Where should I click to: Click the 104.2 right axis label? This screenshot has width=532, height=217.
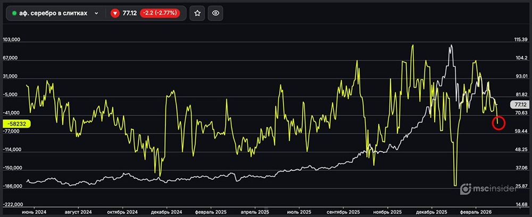tap(521, 58)
